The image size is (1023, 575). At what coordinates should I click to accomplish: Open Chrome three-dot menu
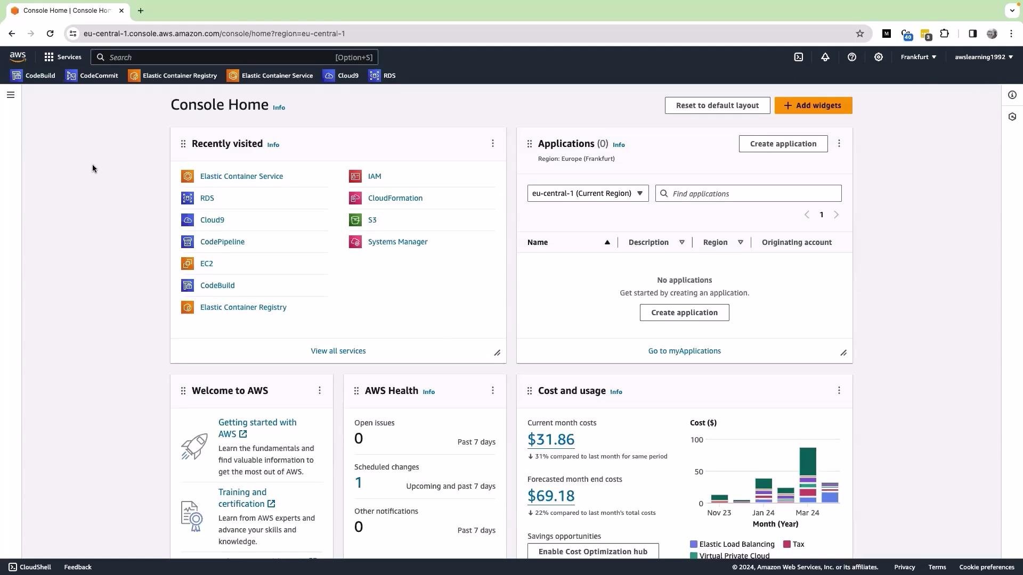tap(1011, 34)
